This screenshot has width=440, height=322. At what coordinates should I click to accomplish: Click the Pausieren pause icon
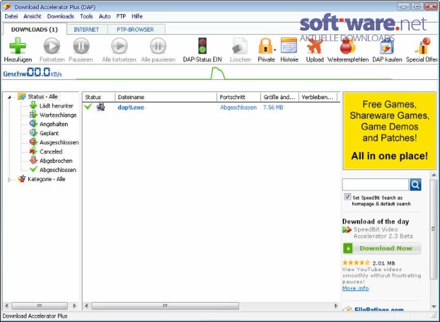point(81,46)
